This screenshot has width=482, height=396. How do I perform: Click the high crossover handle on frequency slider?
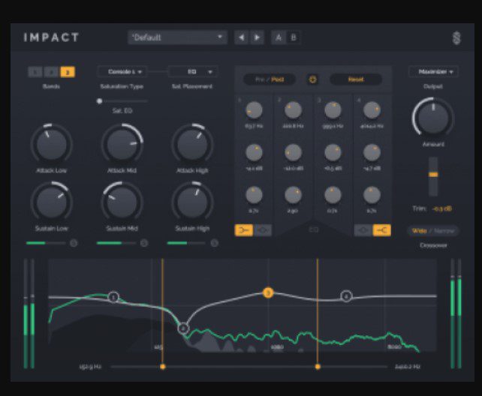tap(318, 367)
